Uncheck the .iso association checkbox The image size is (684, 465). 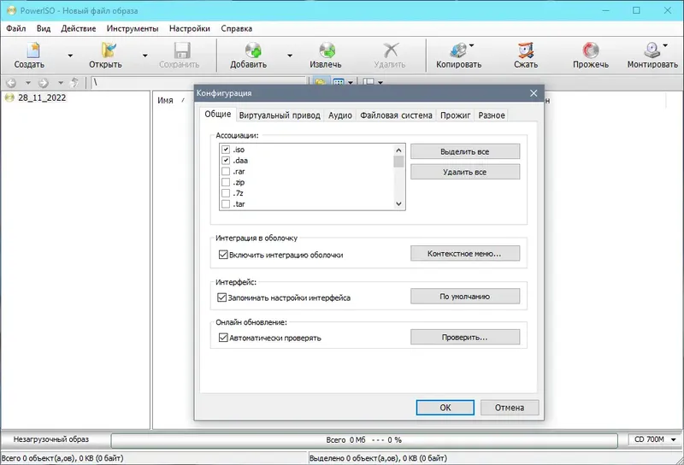tap(226, 150)
